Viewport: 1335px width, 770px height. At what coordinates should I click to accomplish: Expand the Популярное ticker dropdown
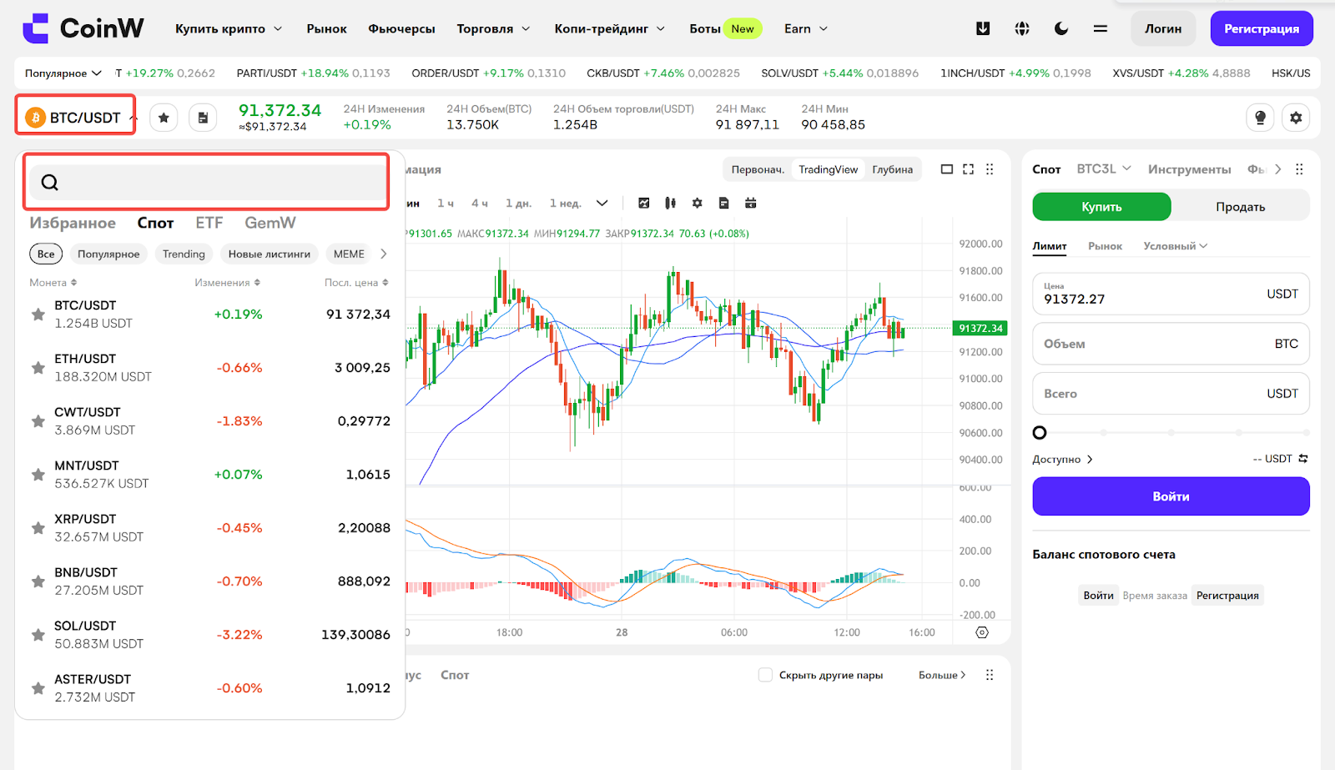pos(63,73)
